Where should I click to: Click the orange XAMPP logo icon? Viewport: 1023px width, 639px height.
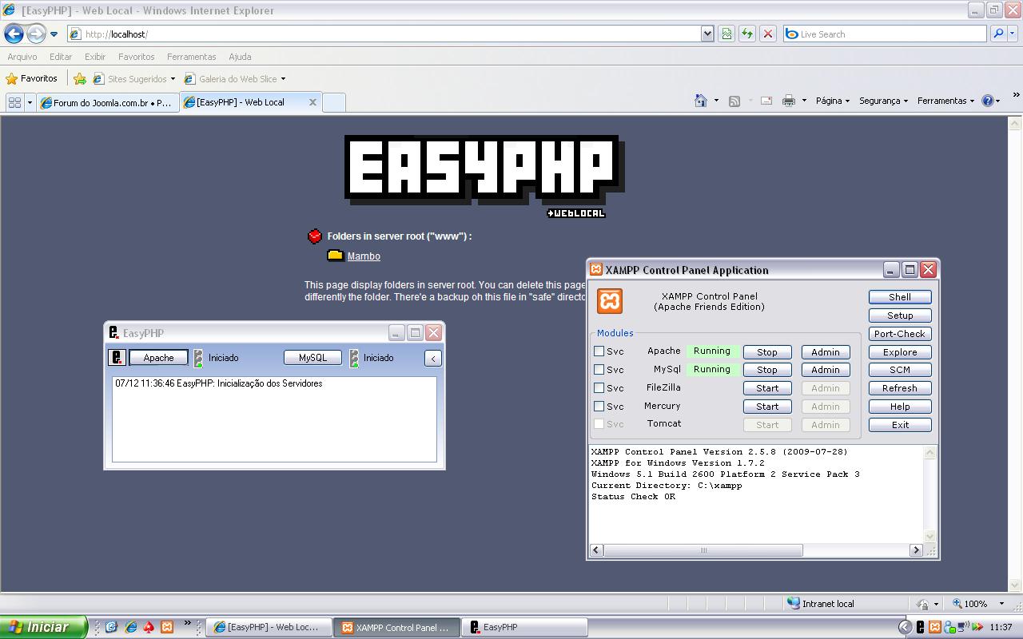[610, 301]
